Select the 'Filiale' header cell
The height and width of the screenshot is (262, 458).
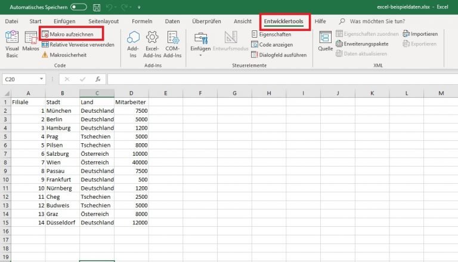(x=29, y=102)
